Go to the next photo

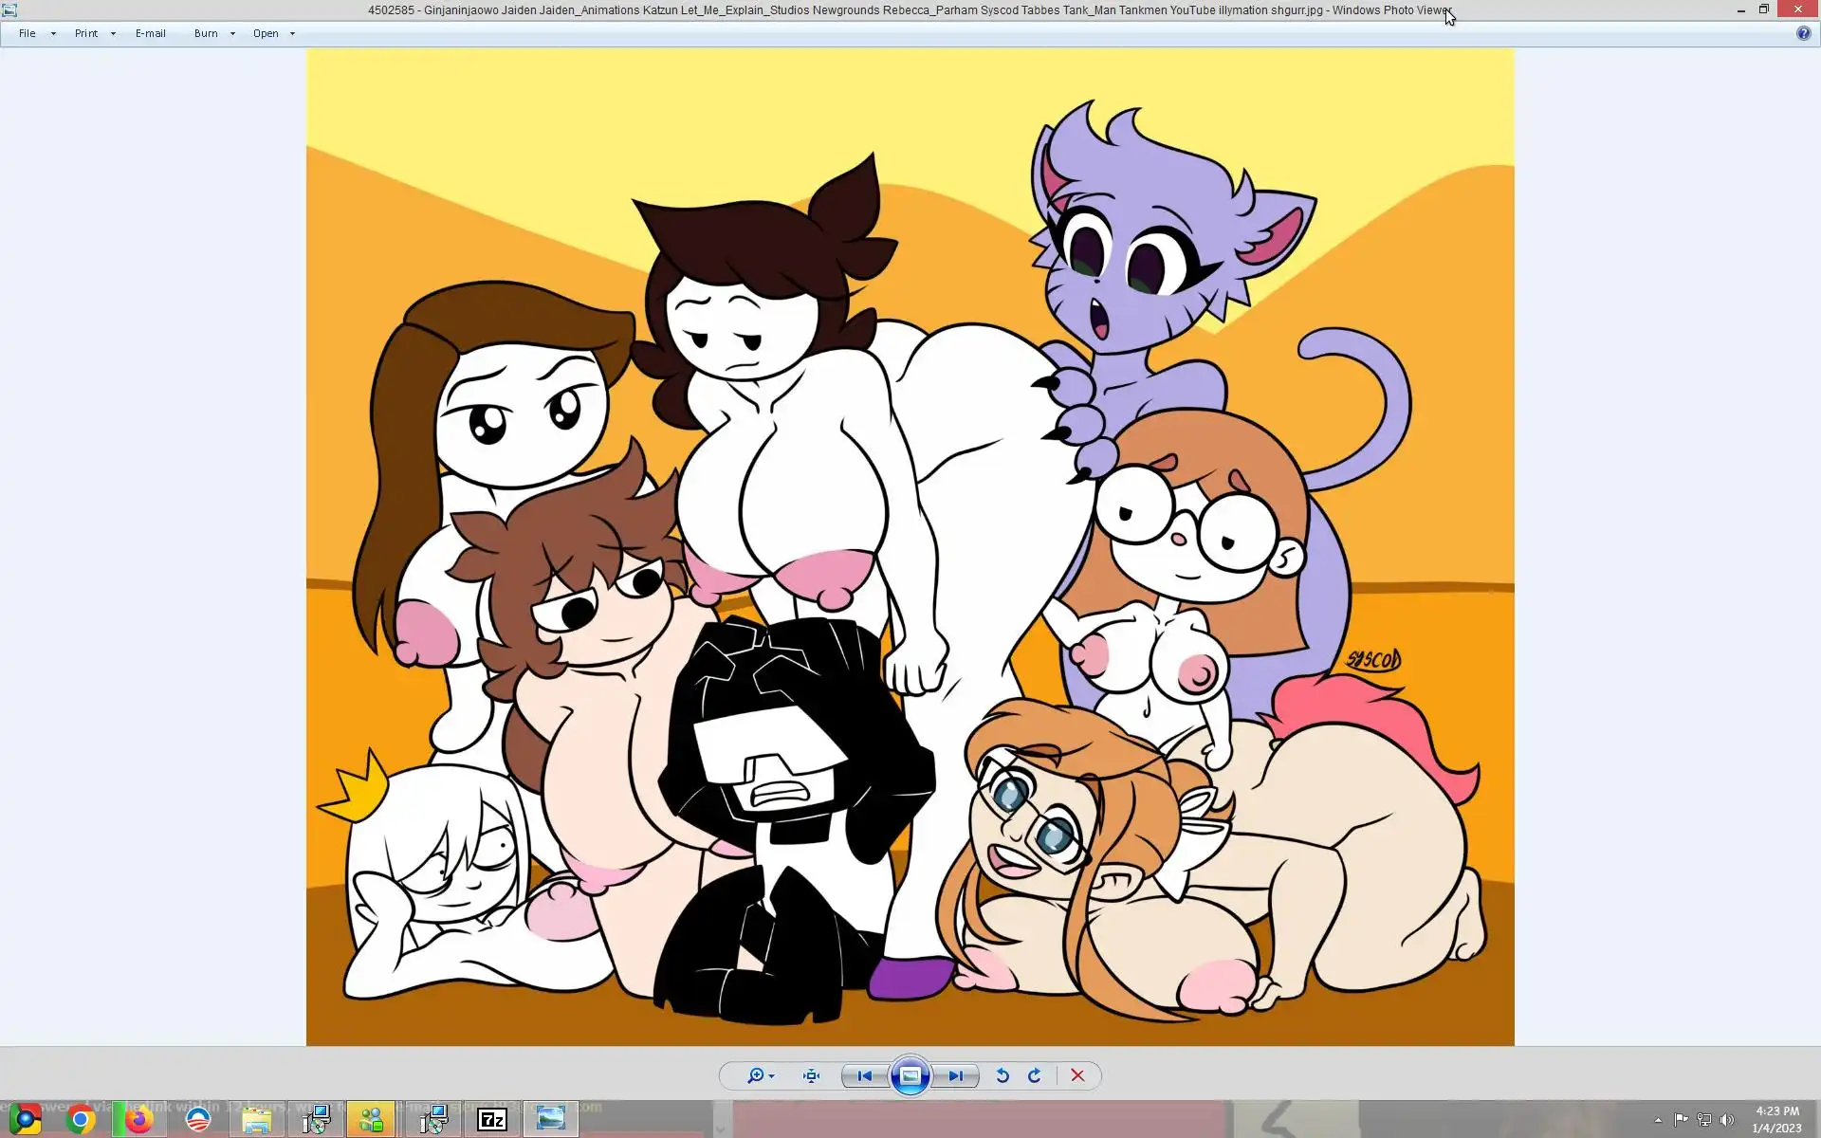956,1075
